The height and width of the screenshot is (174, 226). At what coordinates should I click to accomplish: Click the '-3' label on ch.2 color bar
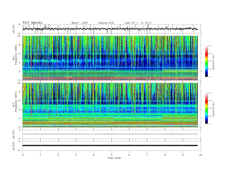click(211, 93)
